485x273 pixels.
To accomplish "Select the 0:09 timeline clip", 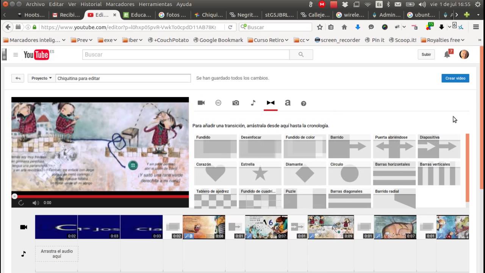I will click(331, 227).
